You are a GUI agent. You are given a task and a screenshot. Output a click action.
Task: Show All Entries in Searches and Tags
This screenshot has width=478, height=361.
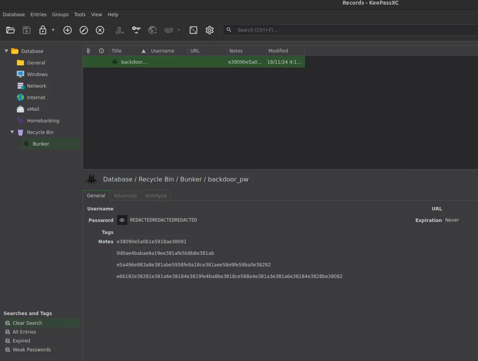(24, 332)
